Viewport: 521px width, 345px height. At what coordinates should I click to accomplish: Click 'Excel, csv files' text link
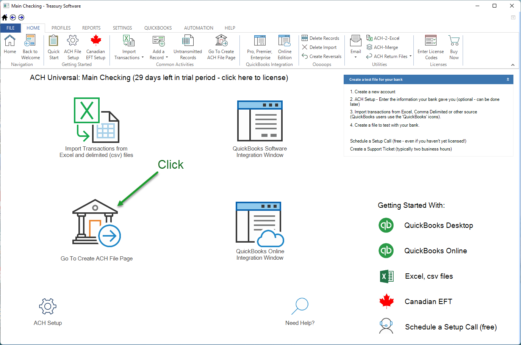(429, 276)
